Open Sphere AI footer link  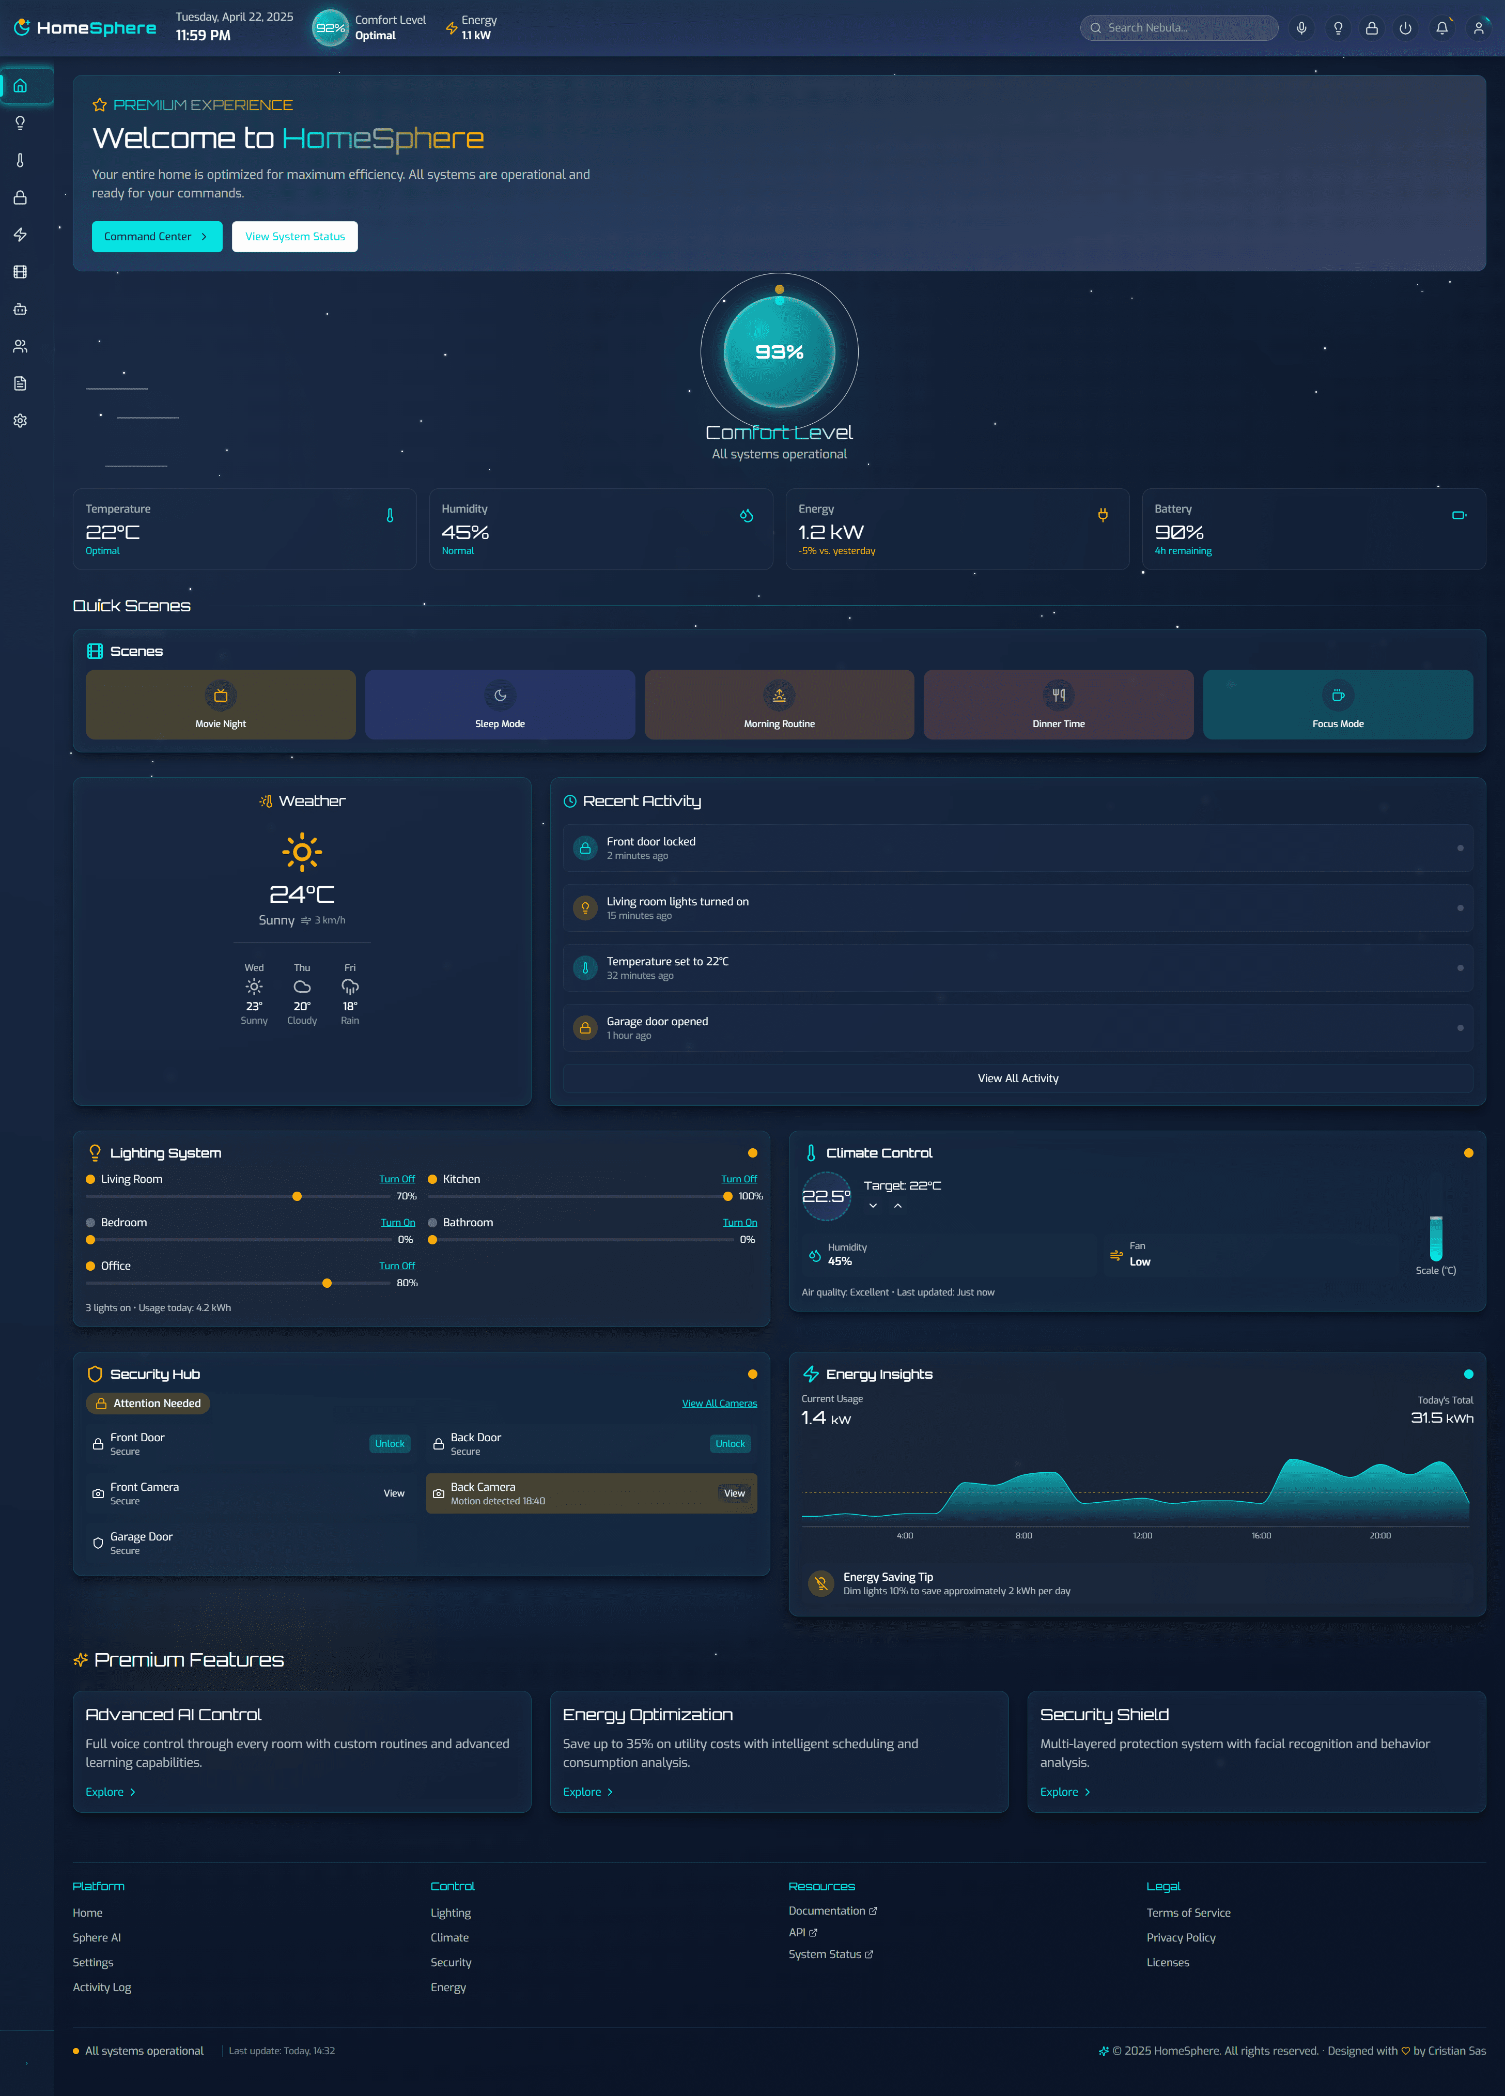(97, 1938)
